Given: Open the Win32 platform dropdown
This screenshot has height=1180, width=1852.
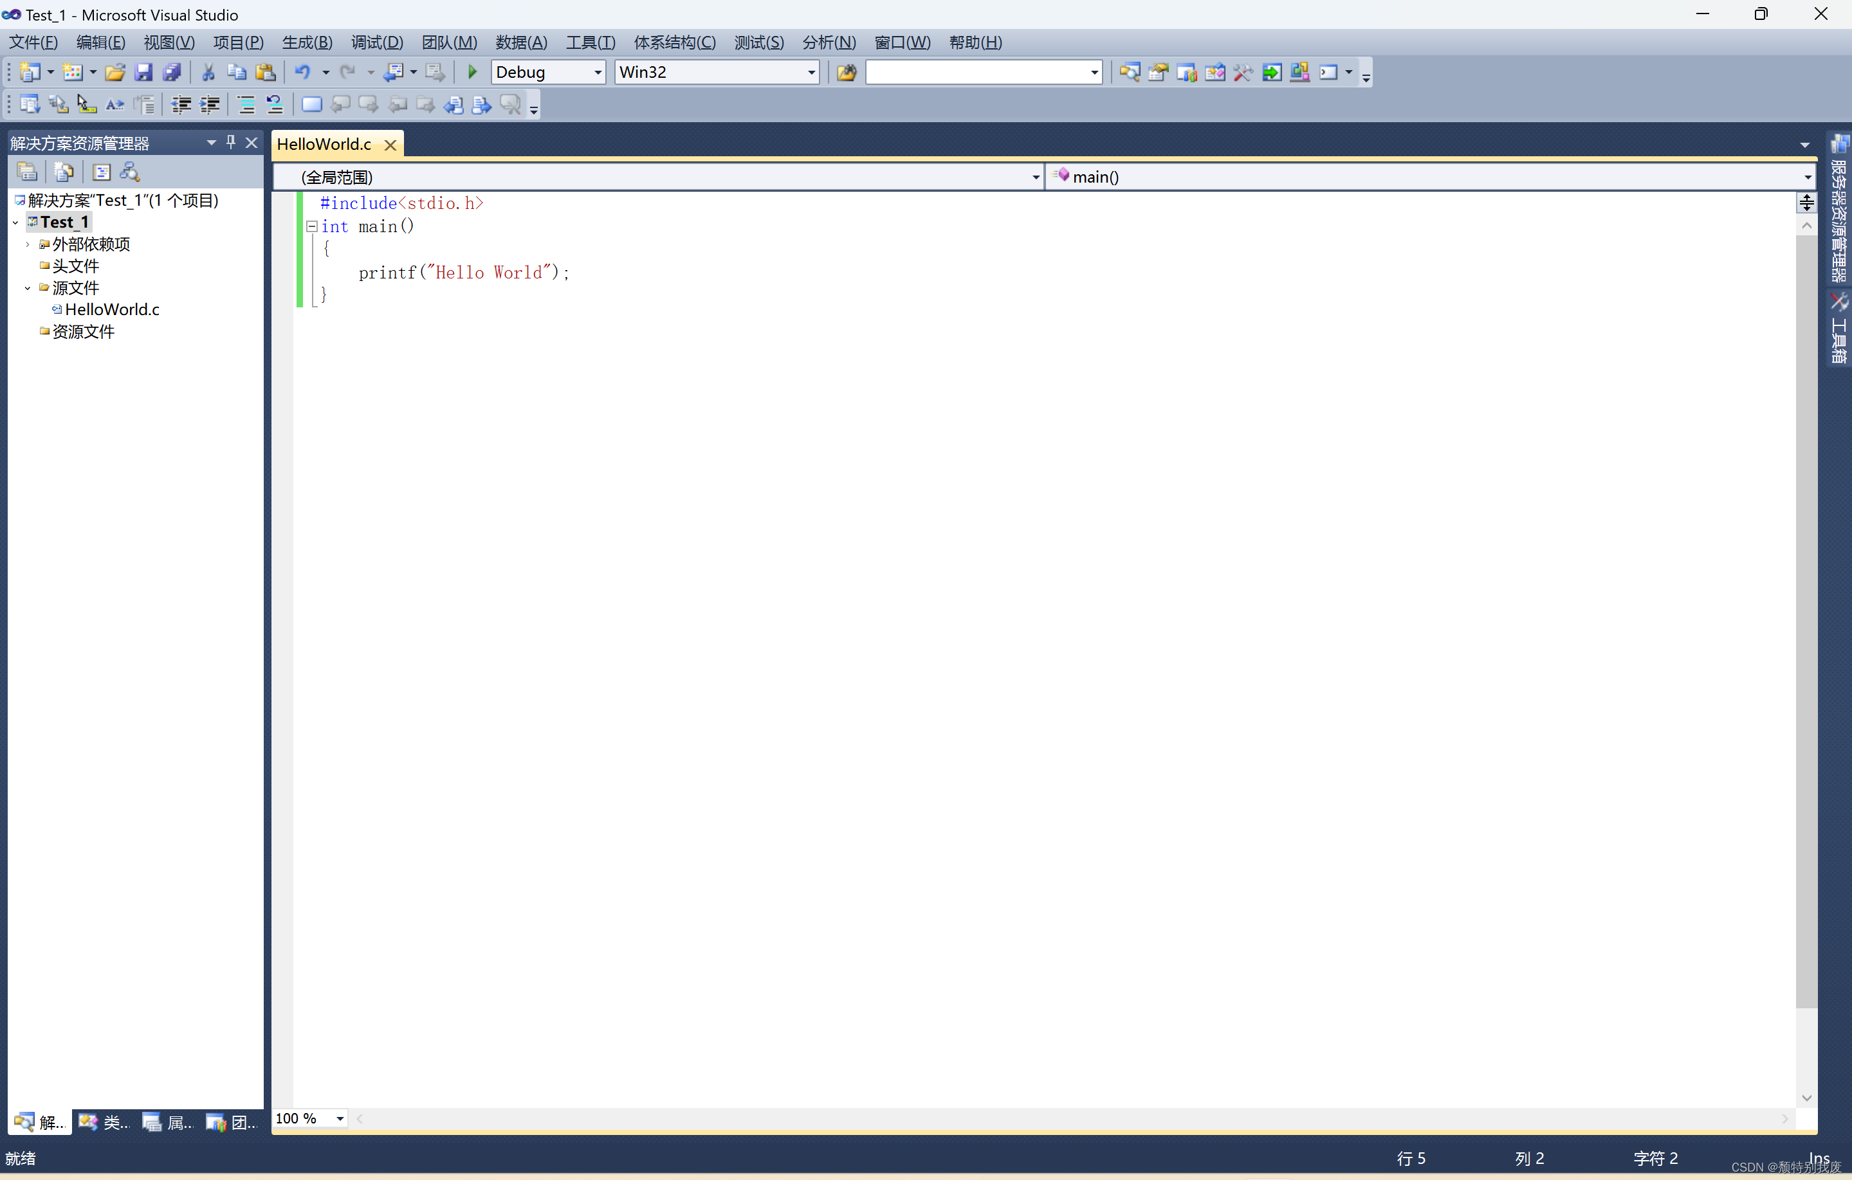Looking at the screenshot, I should coord(811,72).
